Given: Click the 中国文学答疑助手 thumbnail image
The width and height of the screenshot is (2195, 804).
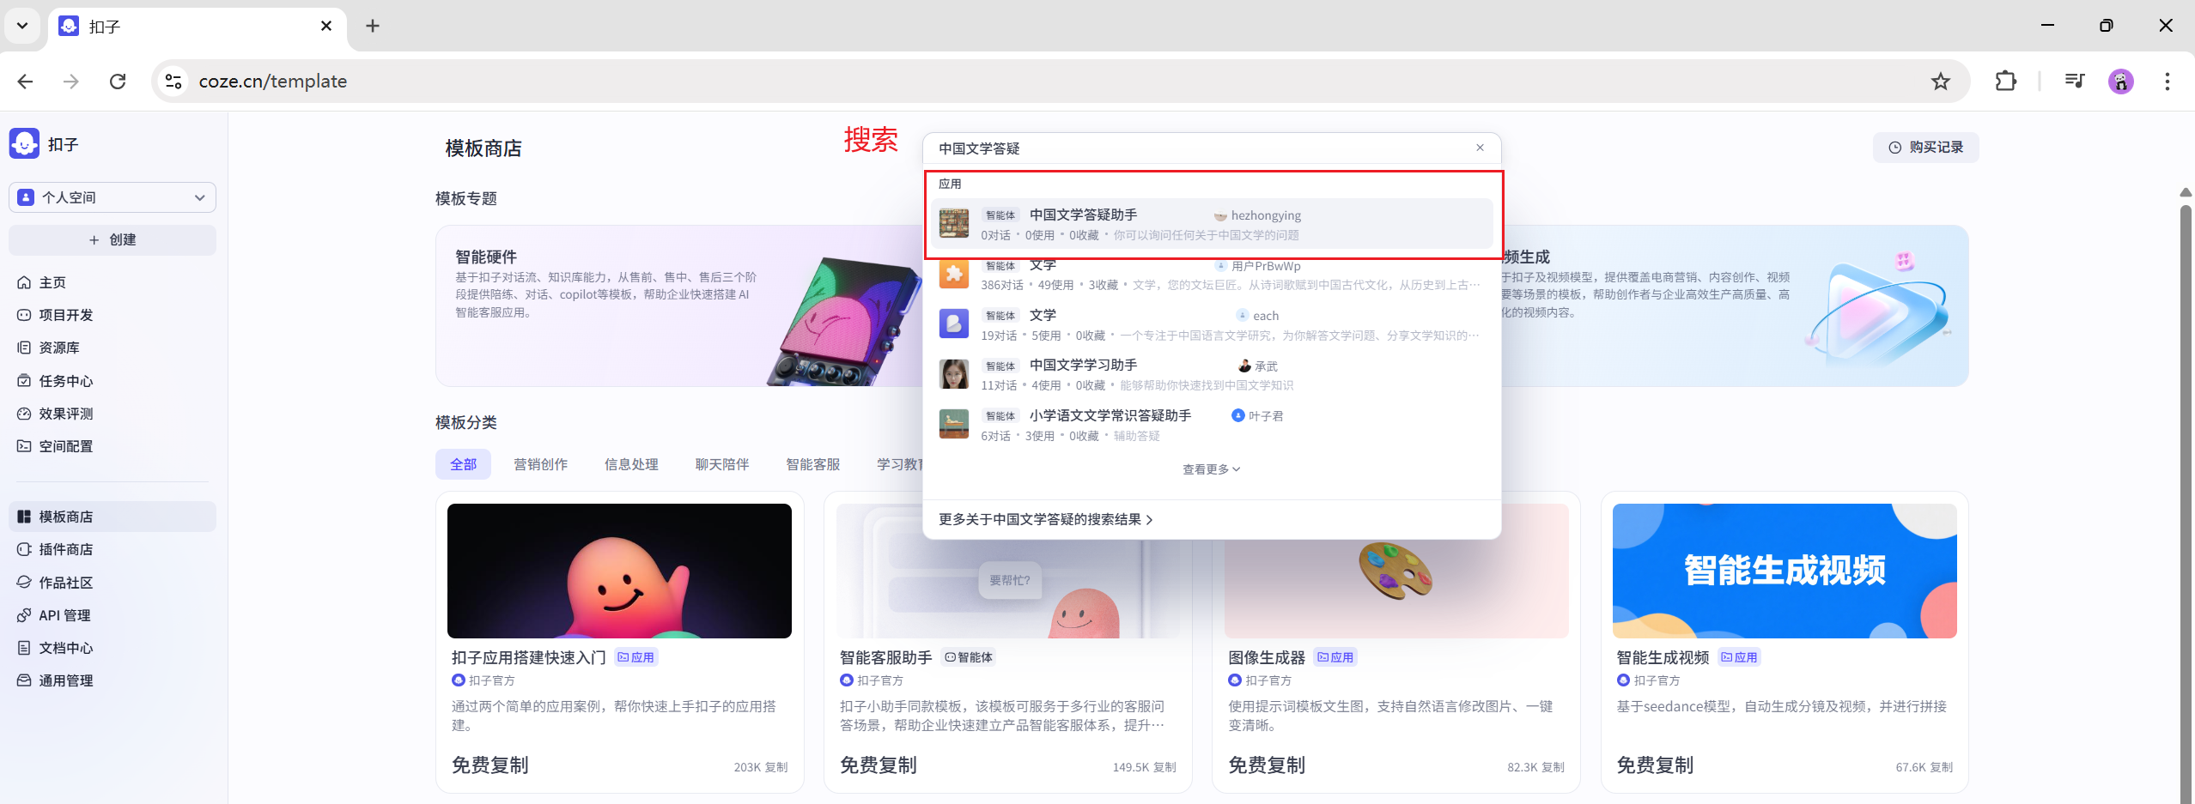Looking at the screenshot, I should click(x=953, y=223).
